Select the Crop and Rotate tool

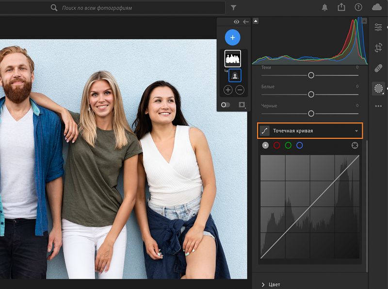[378, 48]
